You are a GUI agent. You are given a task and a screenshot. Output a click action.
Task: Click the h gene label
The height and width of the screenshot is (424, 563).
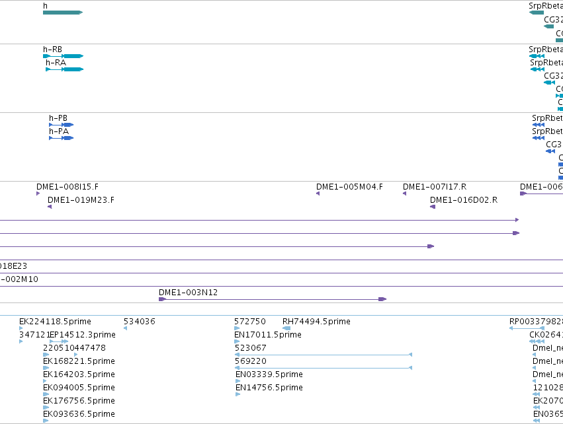click(45, 6)
